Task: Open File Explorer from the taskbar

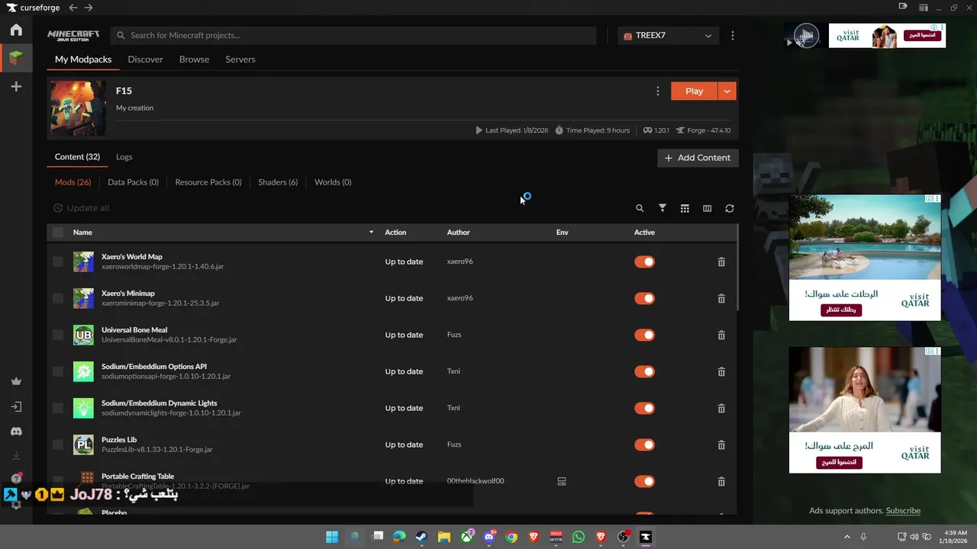Action: [x=444, y=537]
